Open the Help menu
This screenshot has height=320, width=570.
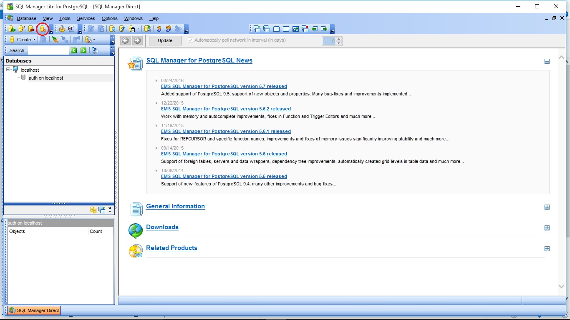click(154, 18)
